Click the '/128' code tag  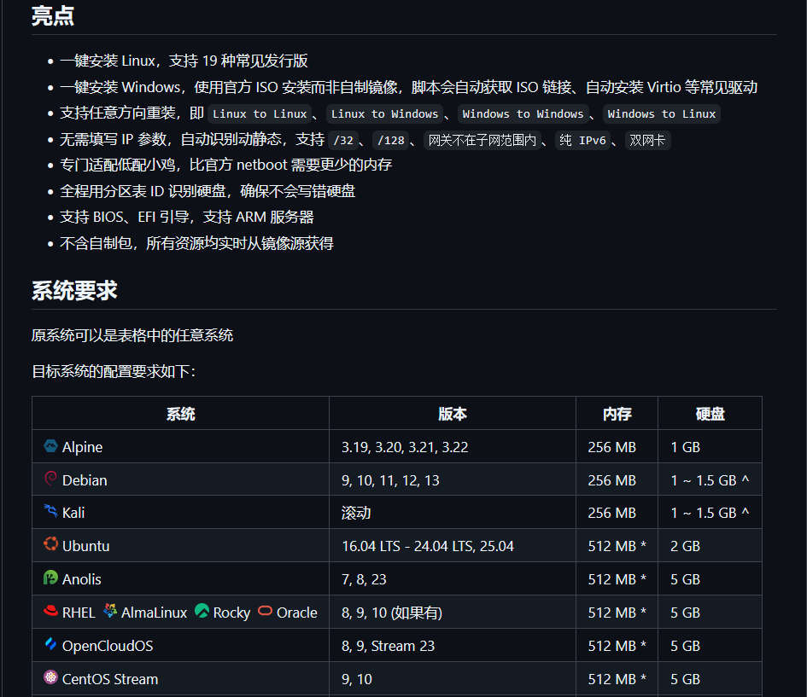click(390, 140)
